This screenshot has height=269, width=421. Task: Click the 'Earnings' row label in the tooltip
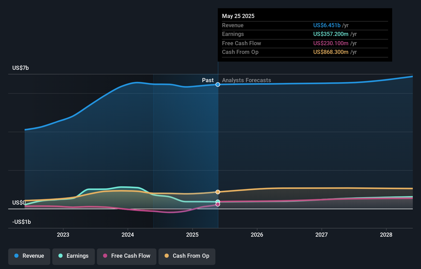tap(233, 34)
